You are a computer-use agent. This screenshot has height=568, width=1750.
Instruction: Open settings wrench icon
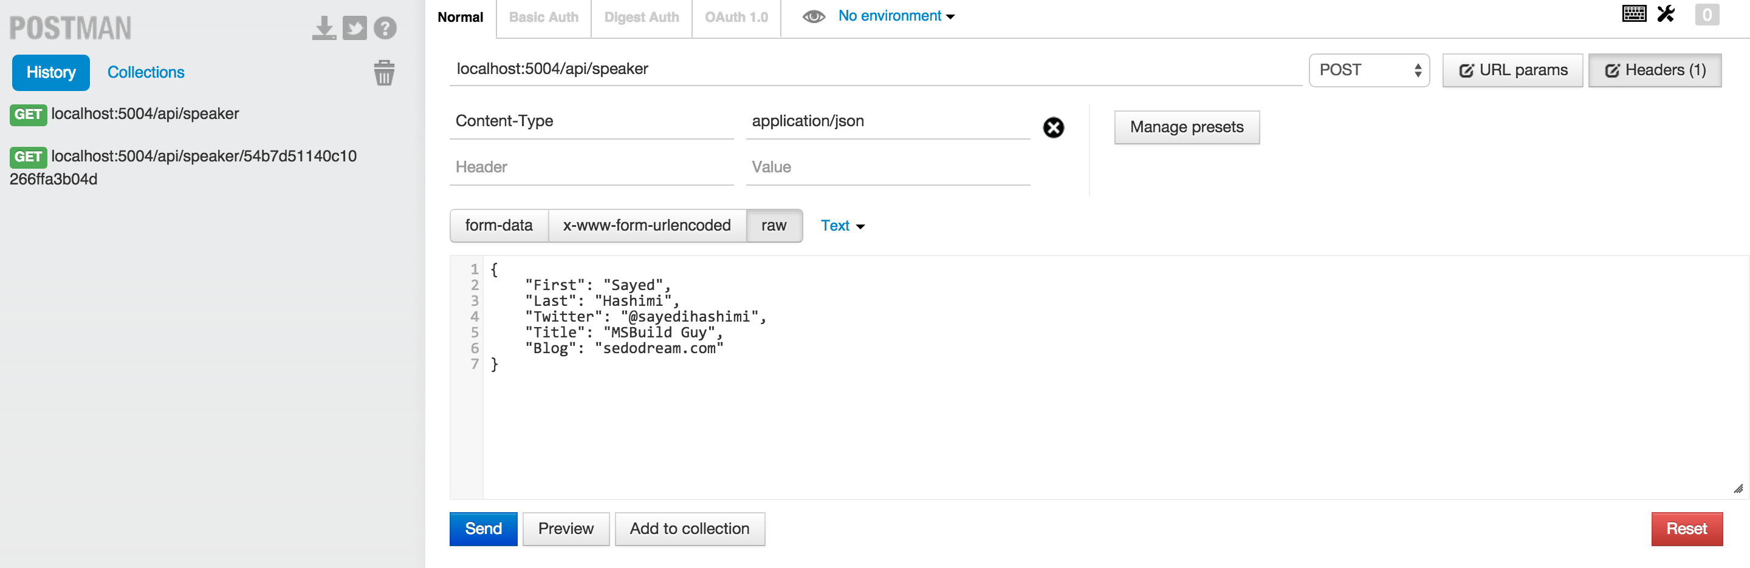click(1666, 13)
